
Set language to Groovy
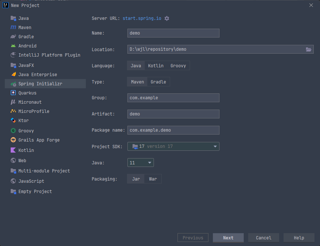(x=178, y=65)
